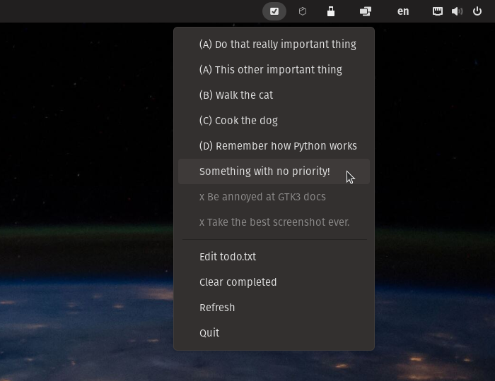Complete the 'Walk the cat' task
495x381 pixels.
pos(235,95)
